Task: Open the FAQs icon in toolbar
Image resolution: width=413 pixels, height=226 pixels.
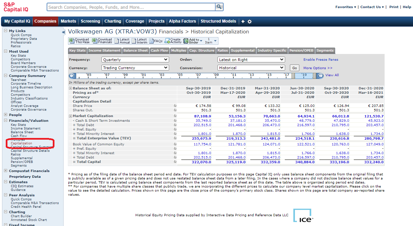Action: click(x=151, y=41)
